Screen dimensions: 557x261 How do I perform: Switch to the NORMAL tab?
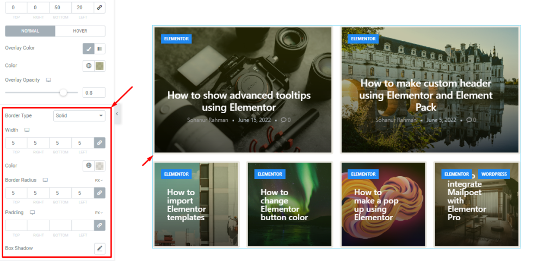[30, 31]
